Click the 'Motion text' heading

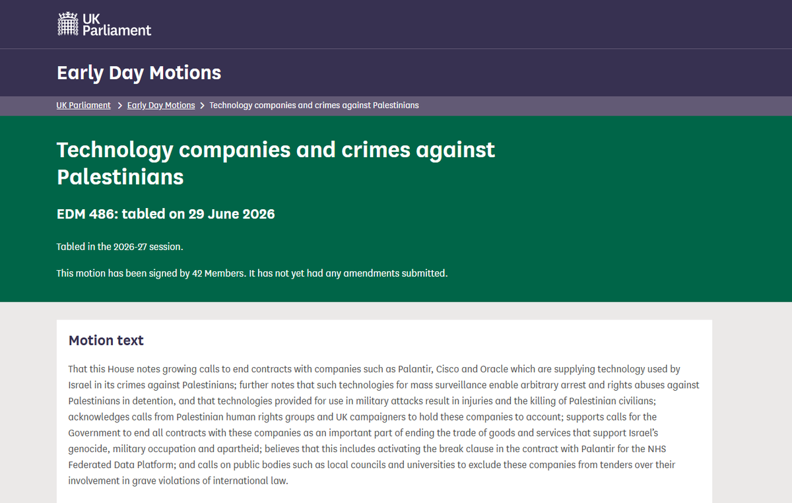(x=106, y=341)
